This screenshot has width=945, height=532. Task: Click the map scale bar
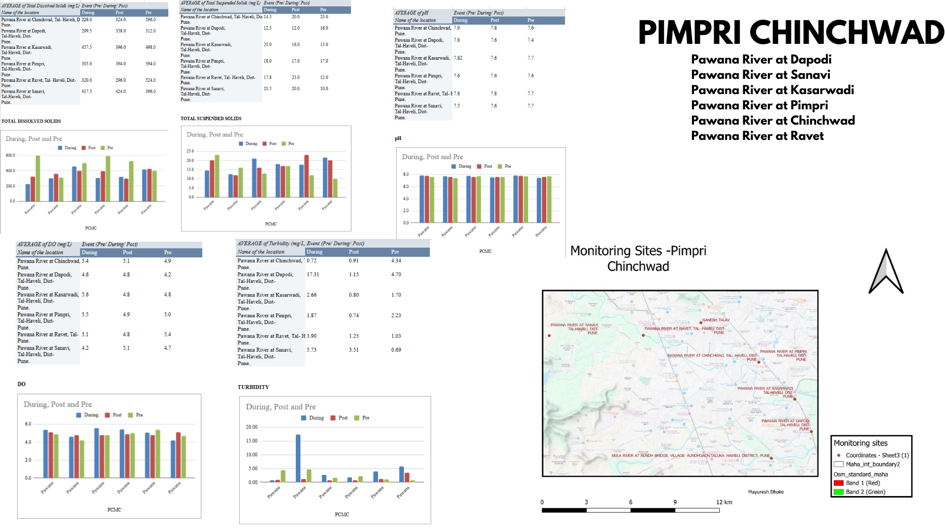(630, 510)
